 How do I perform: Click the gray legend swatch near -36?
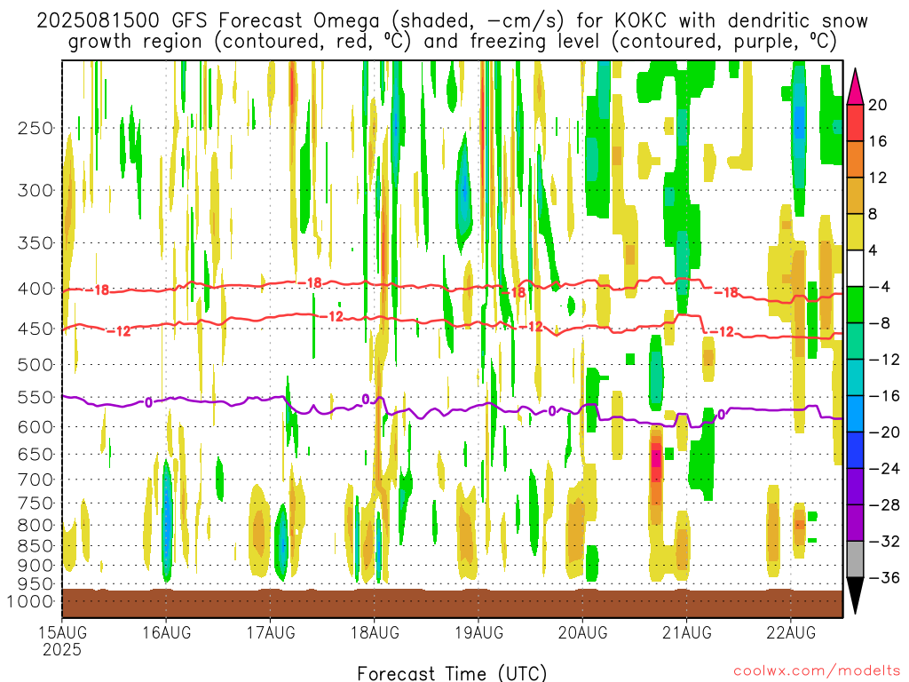855,559
